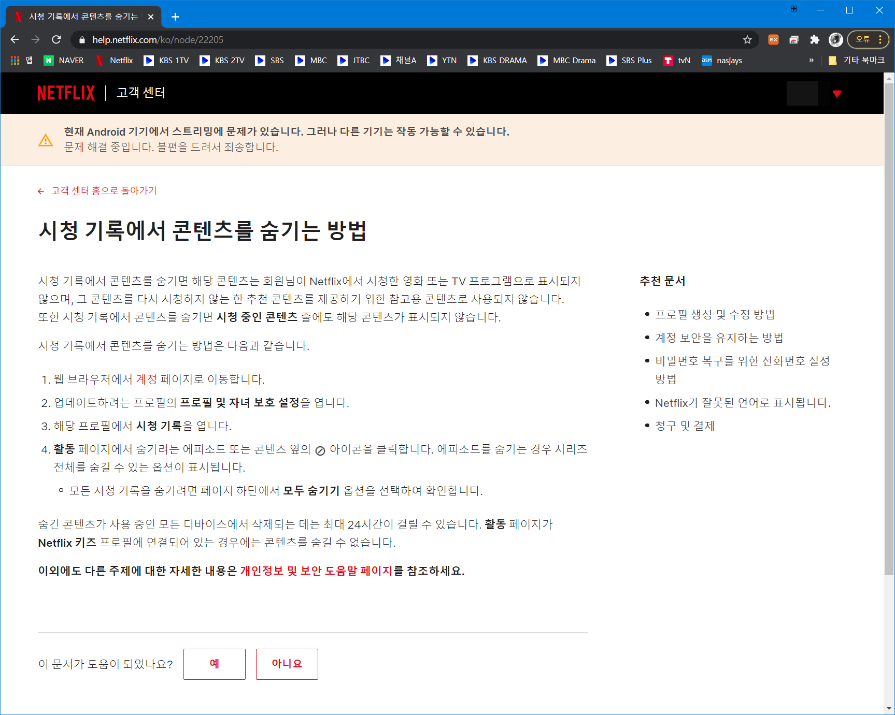Open Netflix가 잘못된 언어로 표시됩니다 article
The width and height of the screenshot is (895, 715).
(743, 402)
